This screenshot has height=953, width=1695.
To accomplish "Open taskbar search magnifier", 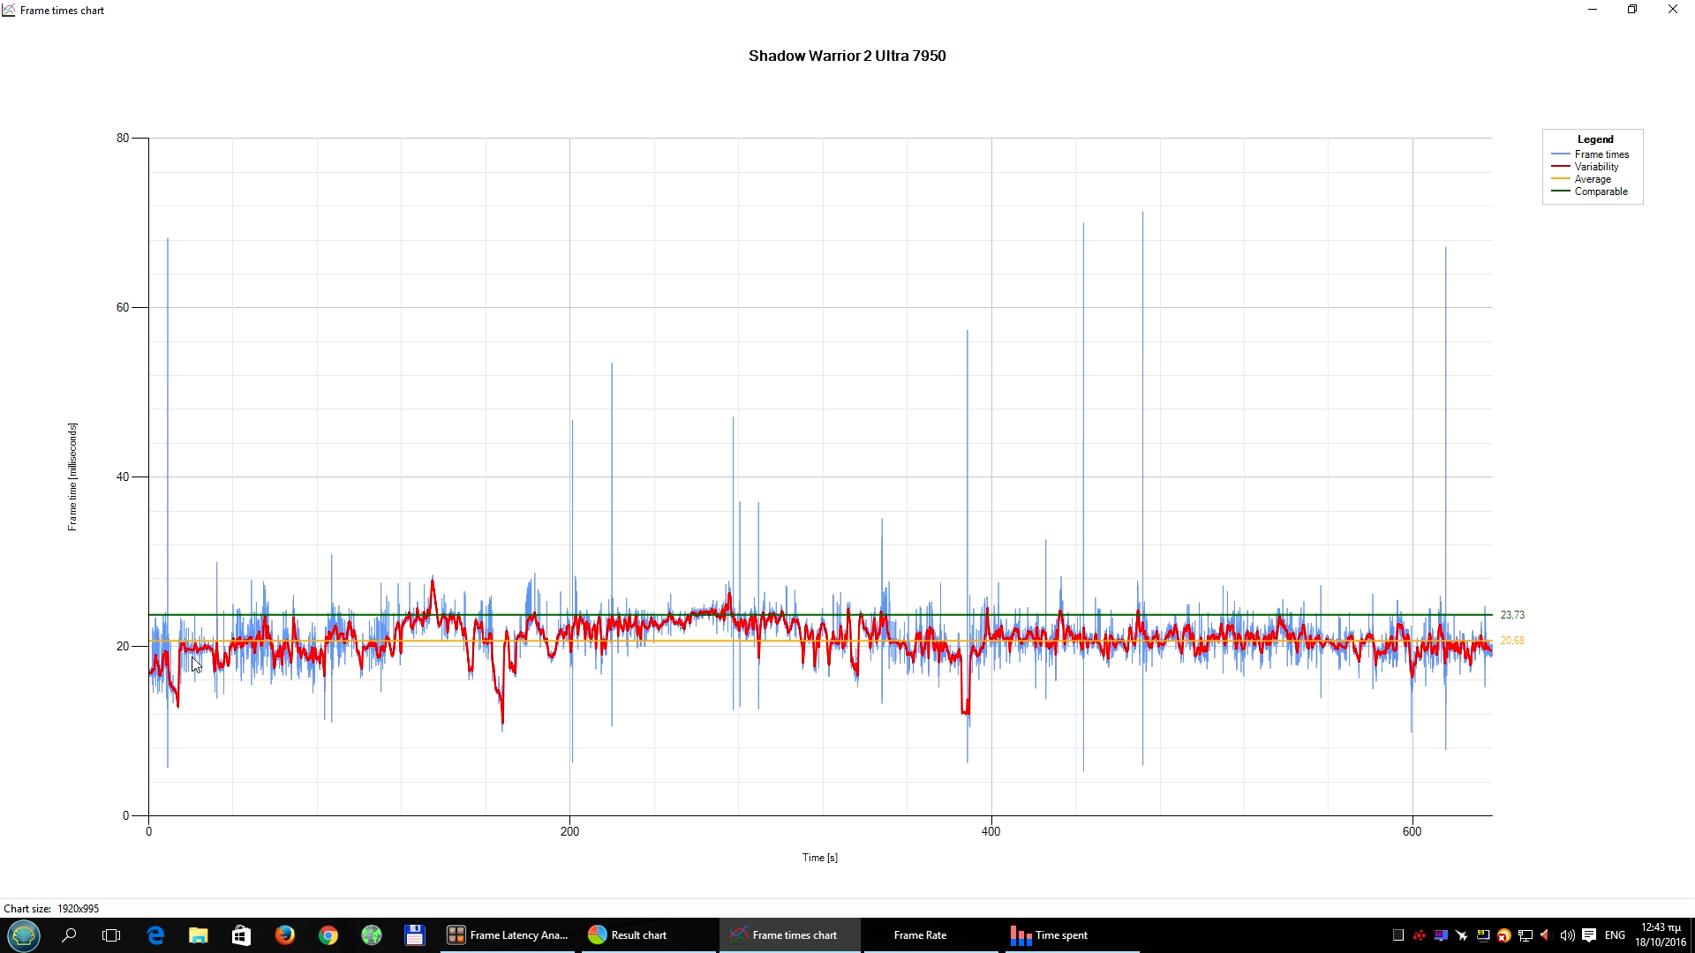I will 69,934.
